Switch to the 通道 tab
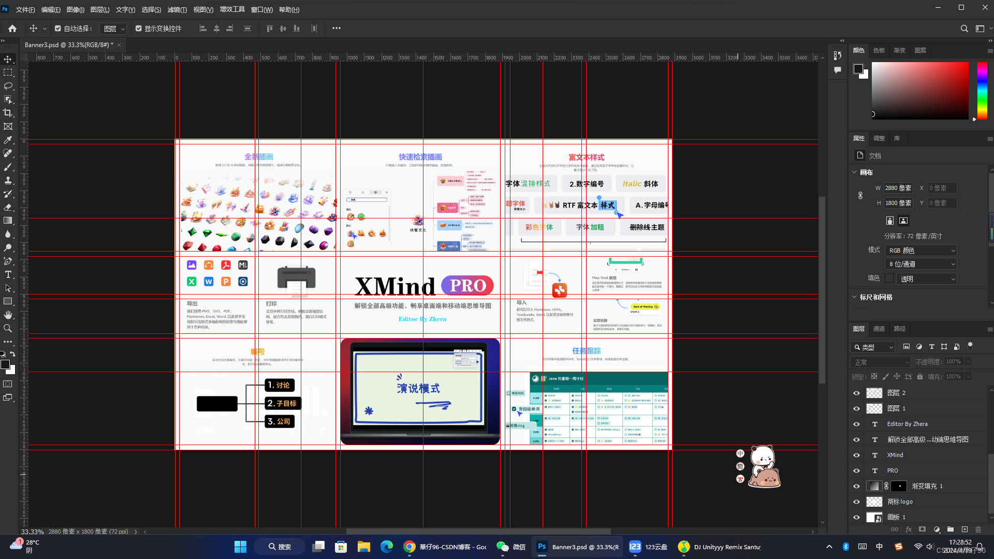This screenshot has width=994, height=559. click(879, 328)
